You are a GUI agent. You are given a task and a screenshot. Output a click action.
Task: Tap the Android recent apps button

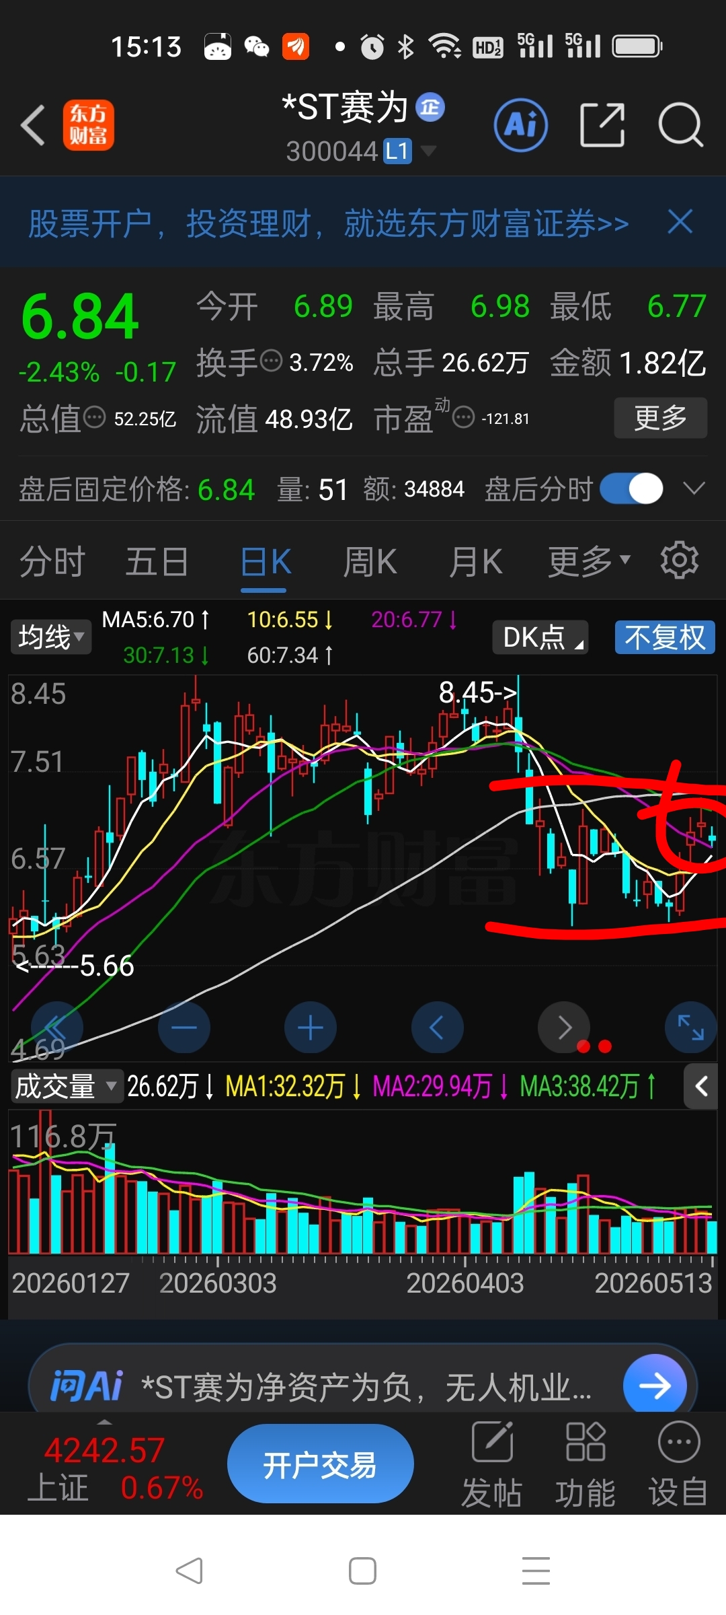point(536,1571)
